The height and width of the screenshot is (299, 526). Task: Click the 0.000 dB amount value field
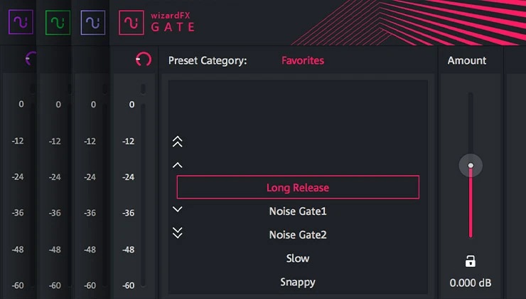pos(470,283)
